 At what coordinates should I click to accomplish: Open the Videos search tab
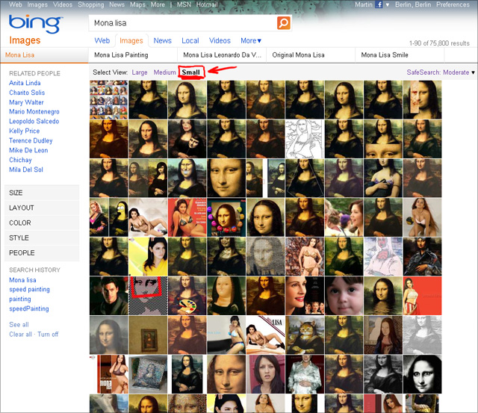click(220, 40)
